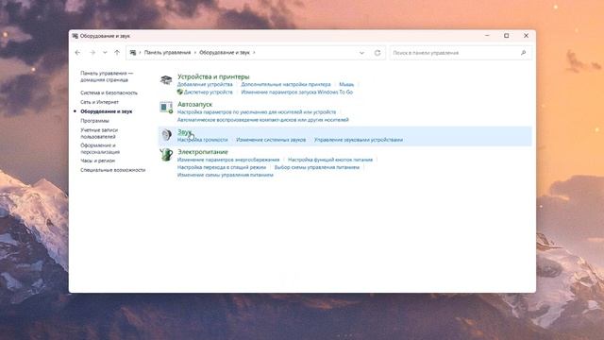Select Оборудование и звук in sidebar
The width and height of the screenshot is (604, 340).
coord(107,111)
